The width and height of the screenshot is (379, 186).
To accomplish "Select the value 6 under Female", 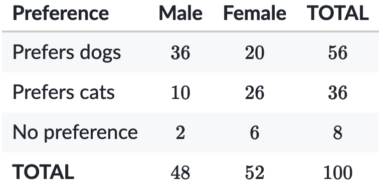I will [x=255, y=132].
